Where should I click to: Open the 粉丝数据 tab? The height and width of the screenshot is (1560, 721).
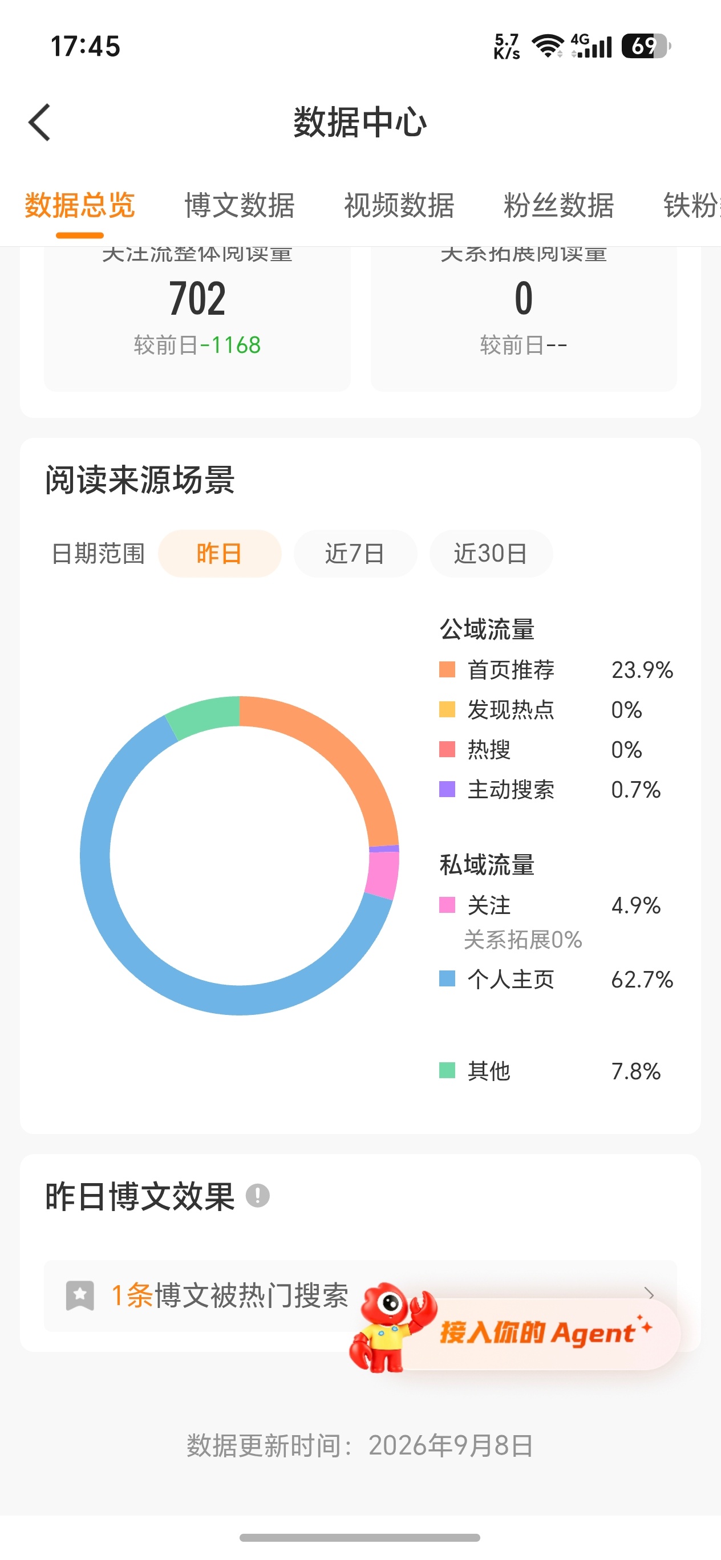pyautogui.click(x=558, y=205)
